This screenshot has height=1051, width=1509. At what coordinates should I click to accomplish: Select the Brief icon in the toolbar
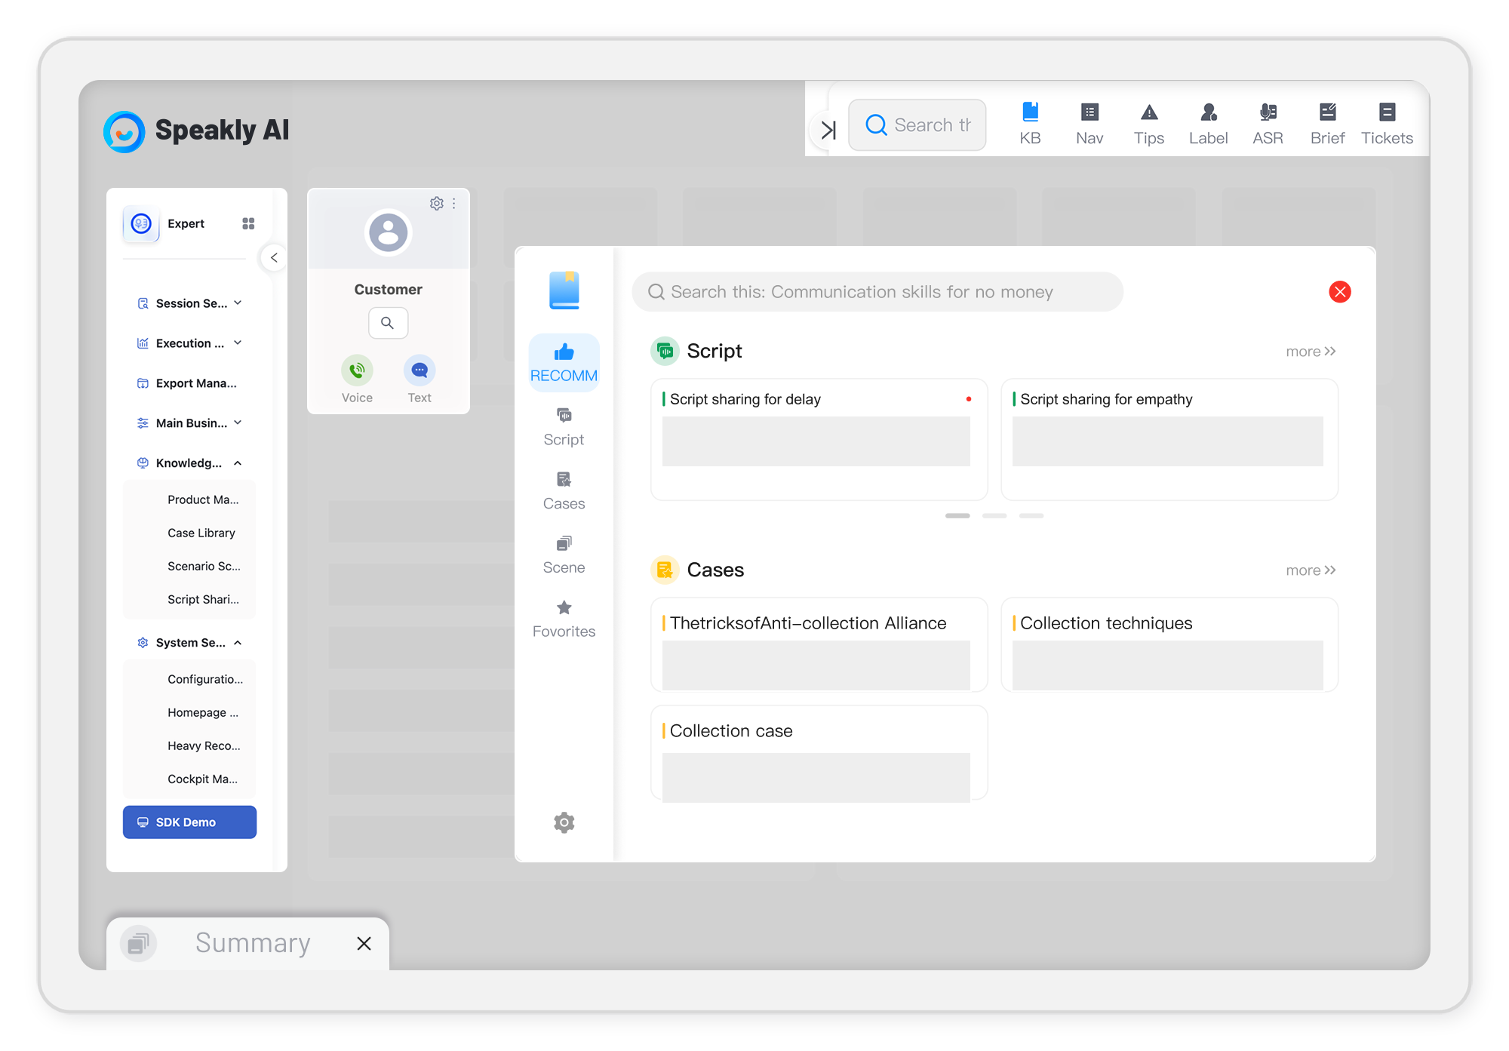[x=1327, y=121]
